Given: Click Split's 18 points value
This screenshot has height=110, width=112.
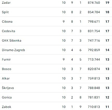Looking at the screenshot, I should [107, 12].
